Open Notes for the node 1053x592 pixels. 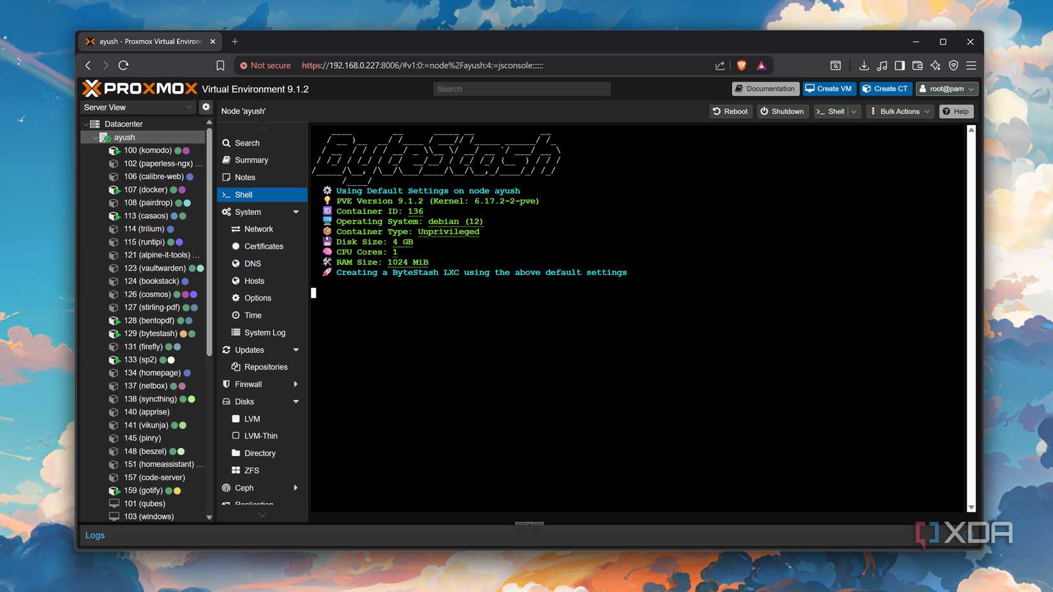[244, 177]
